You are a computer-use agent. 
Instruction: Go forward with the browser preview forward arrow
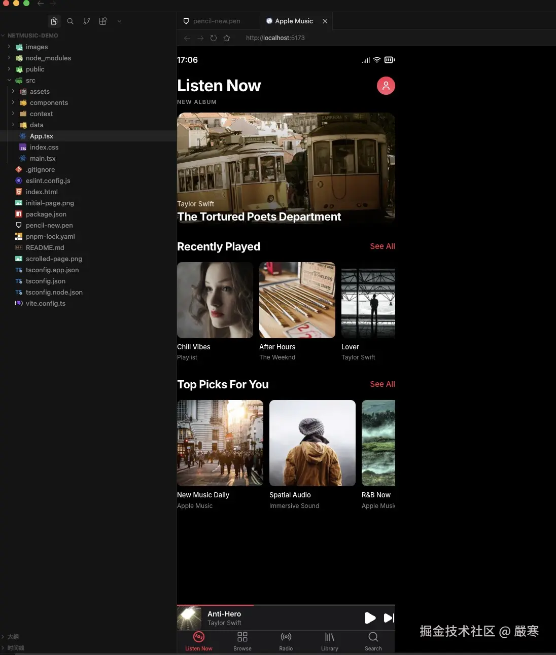(200, 38)
